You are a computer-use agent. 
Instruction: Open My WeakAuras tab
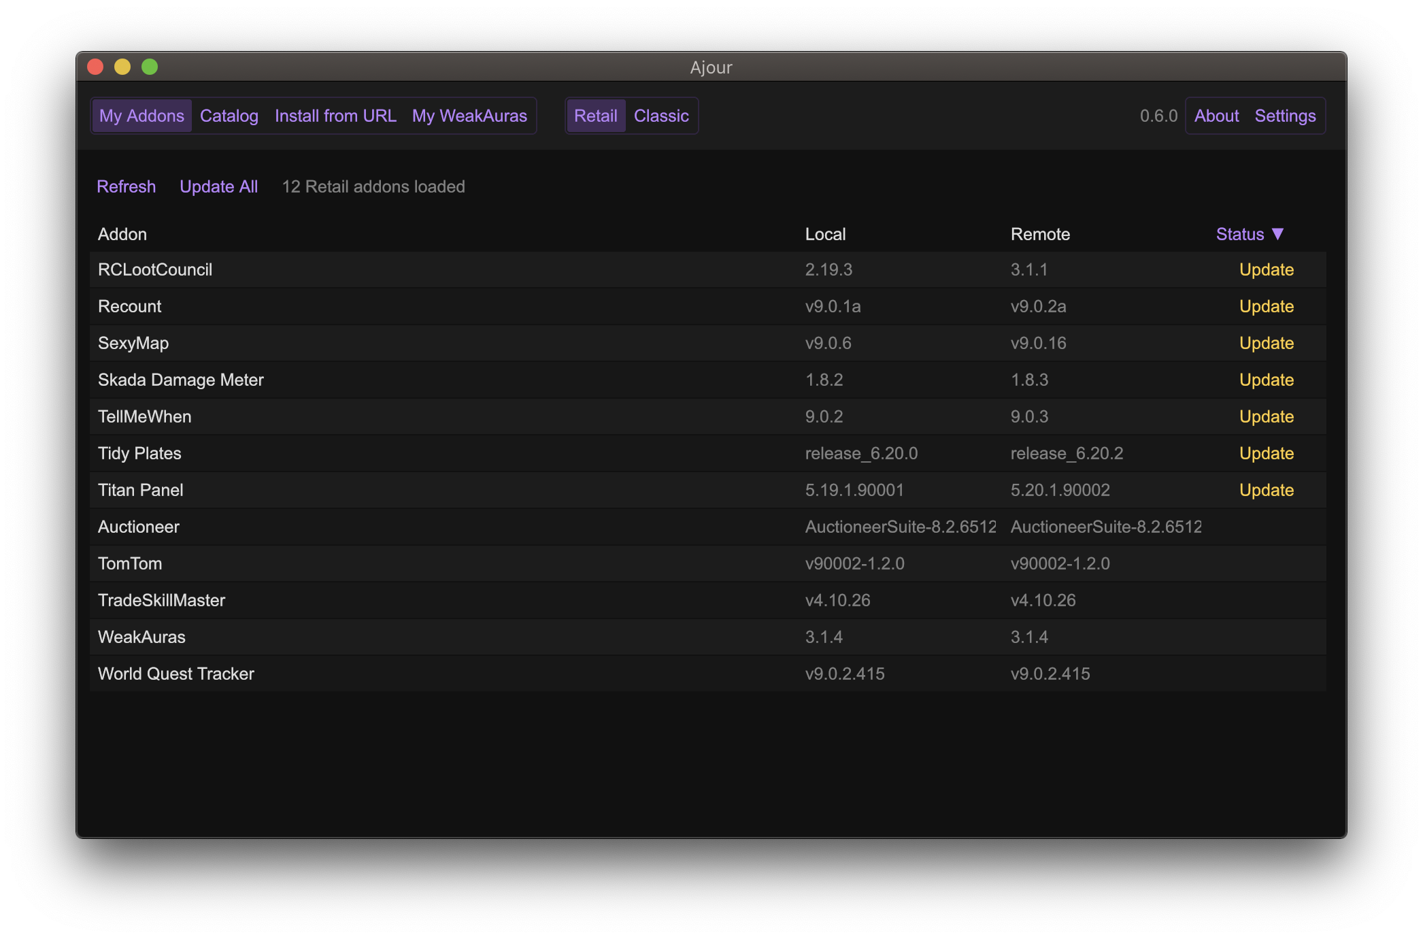pyautogui.click(x=469, y=116)
